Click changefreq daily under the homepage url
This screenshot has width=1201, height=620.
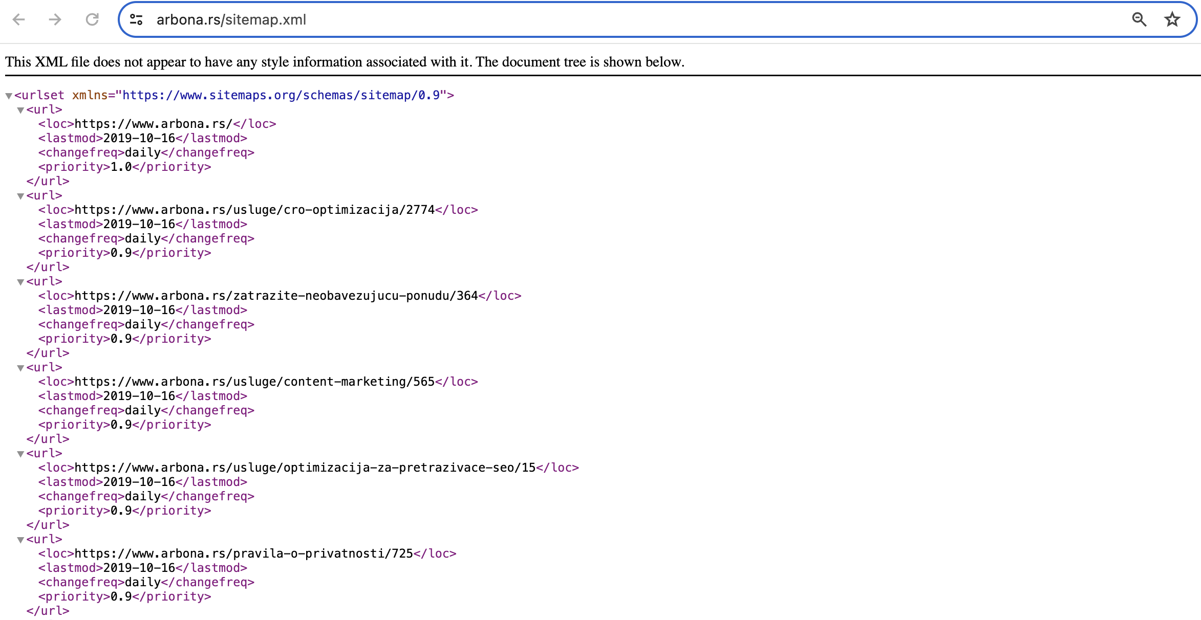click(x=146, y=152)
